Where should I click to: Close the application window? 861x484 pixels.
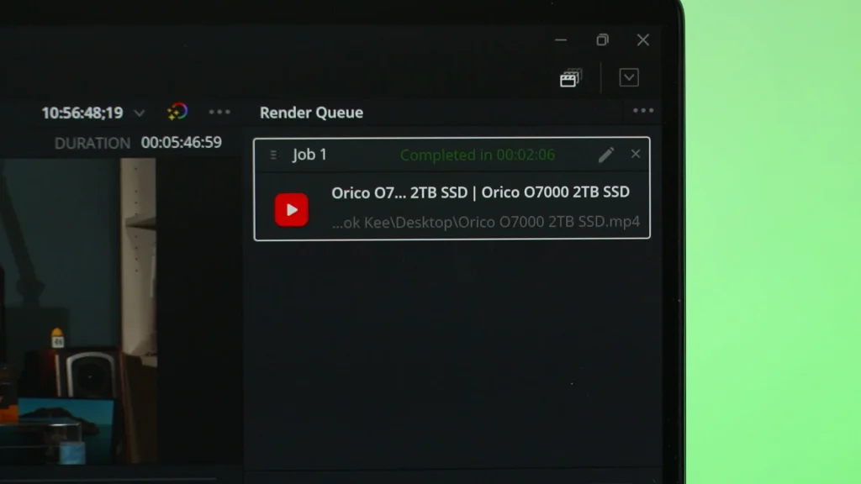643,40
